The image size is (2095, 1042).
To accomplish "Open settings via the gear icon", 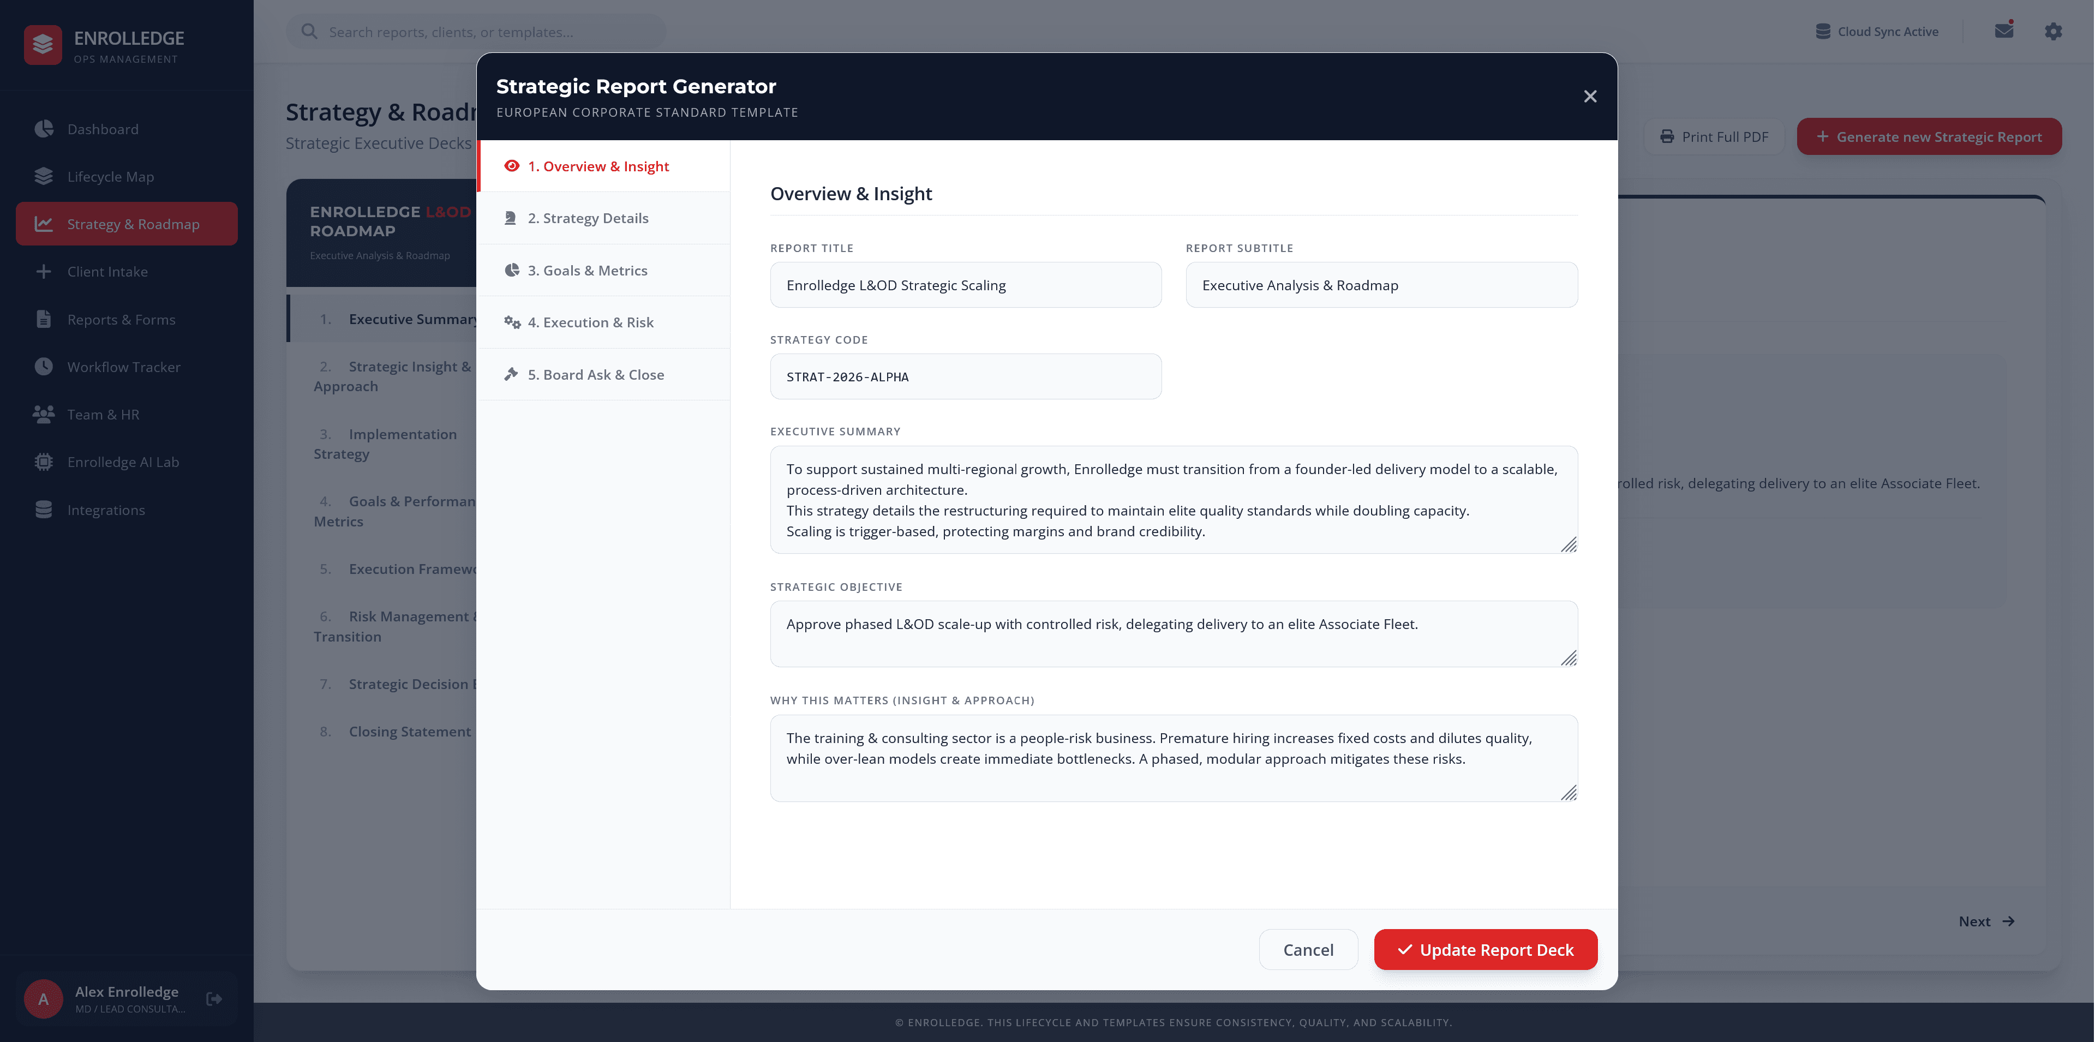I will click(2052, 31).
